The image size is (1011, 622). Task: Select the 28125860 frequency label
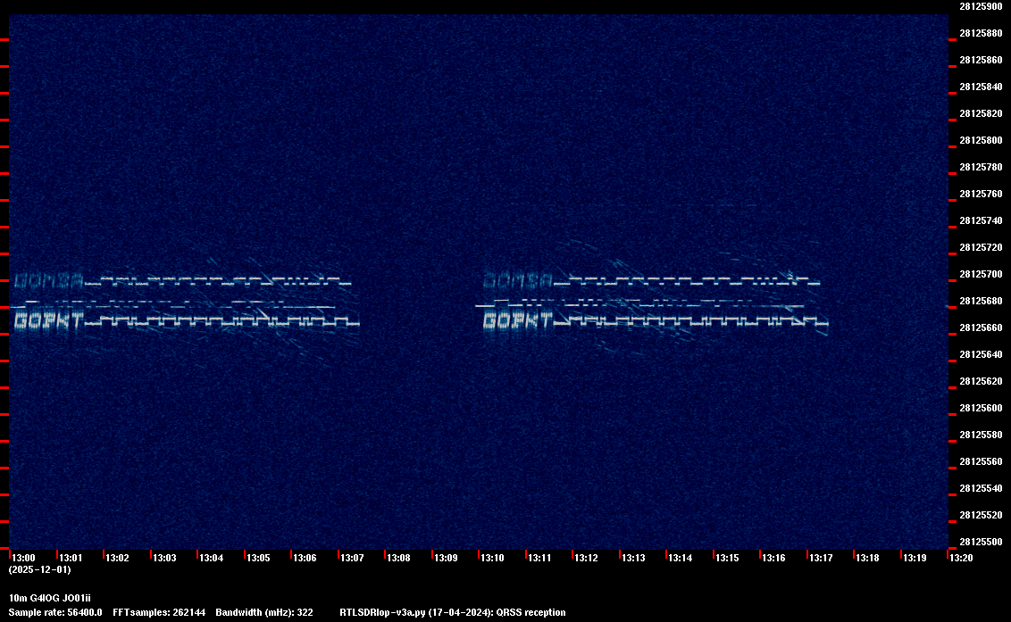[x=982, y=60]
